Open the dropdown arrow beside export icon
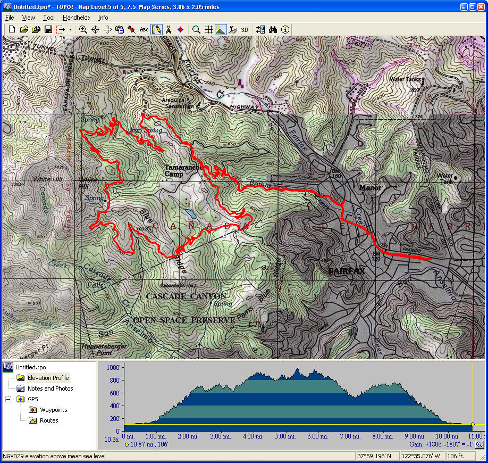488x463 pixels. click(70, 29)
